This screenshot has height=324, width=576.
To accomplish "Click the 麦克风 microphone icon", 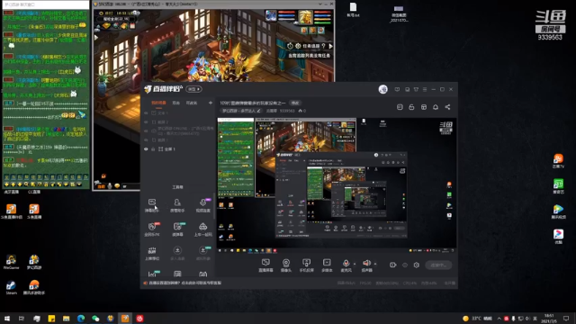I will point(346,263).
